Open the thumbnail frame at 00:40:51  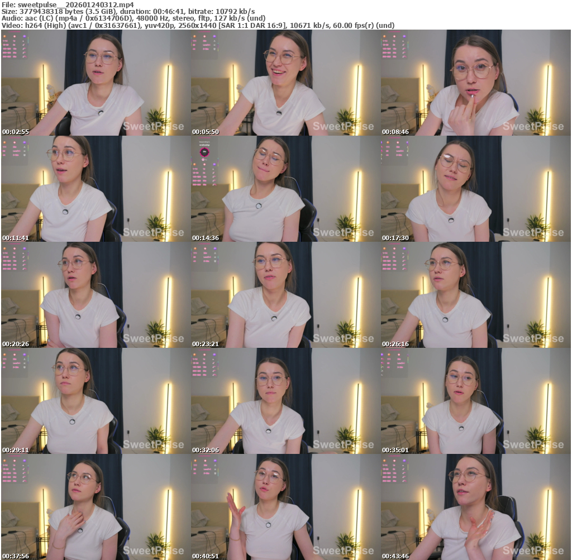tap(285, 507)
